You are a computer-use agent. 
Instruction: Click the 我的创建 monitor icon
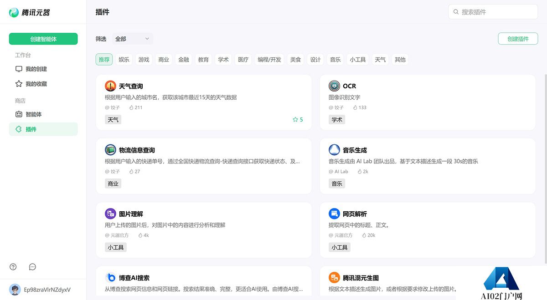[19, 69]
